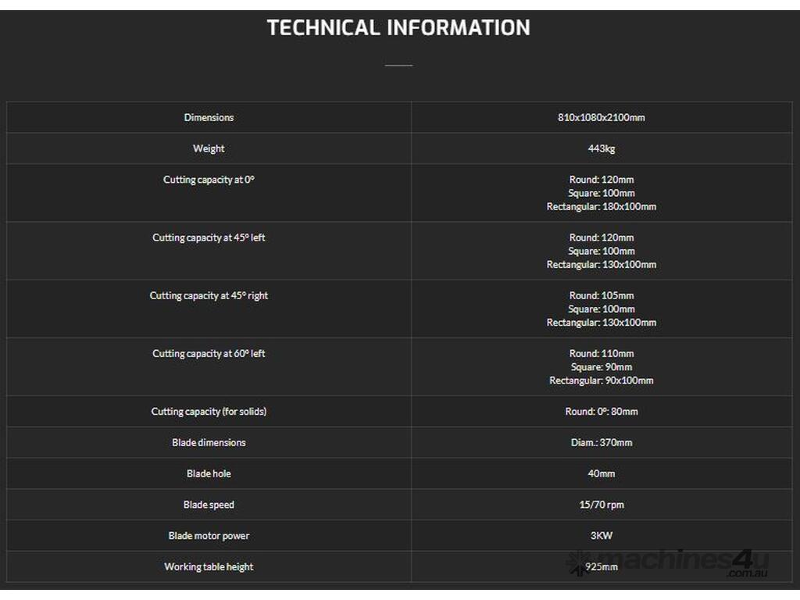Select the Blade hole row label

click(209, 473)
